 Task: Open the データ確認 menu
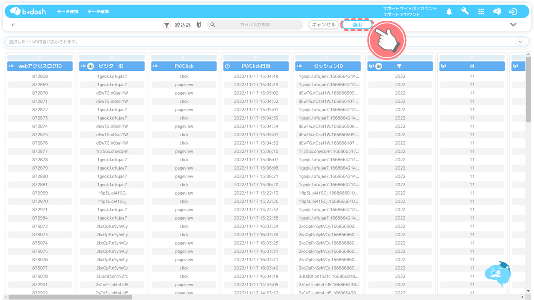(98, 12)
